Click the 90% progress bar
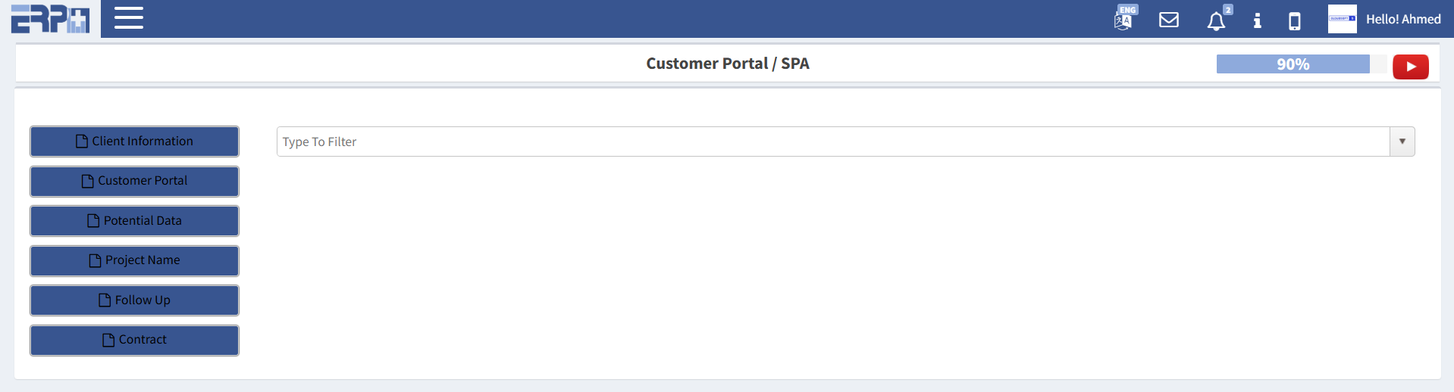 1293,64
